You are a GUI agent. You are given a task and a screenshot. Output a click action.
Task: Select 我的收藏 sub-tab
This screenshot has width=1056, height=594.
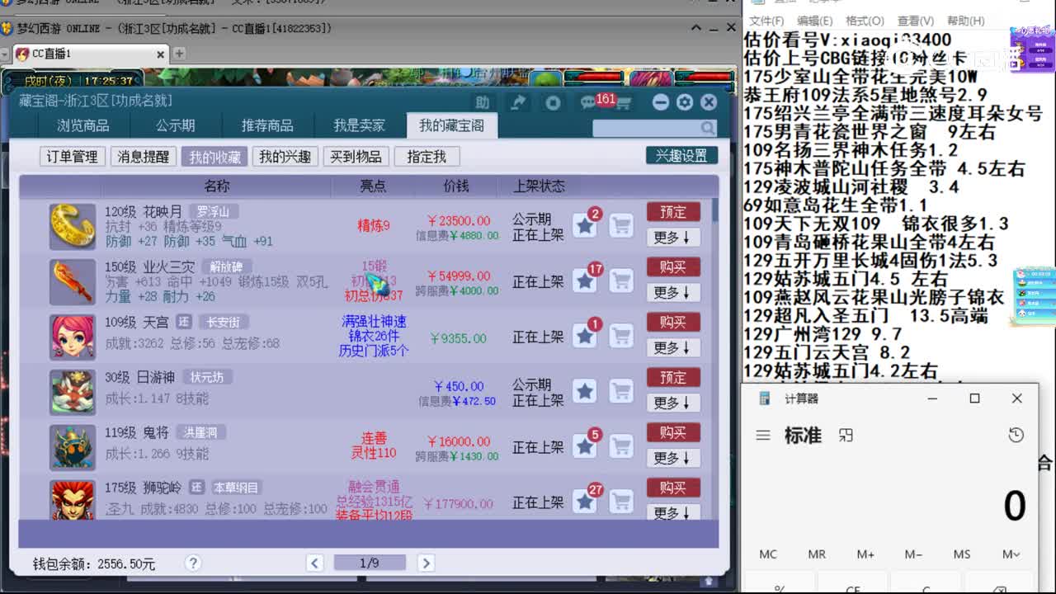(x=214, y=157)
